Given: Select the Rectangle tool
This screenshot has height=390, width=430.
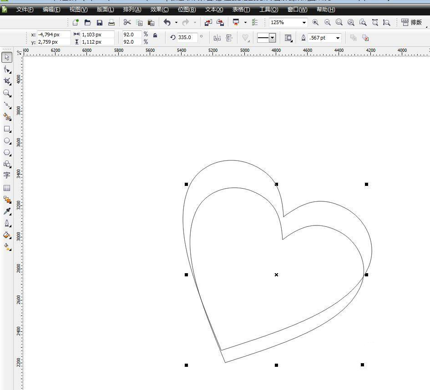Looking at the screenshot, I should (x=7, y=129).
